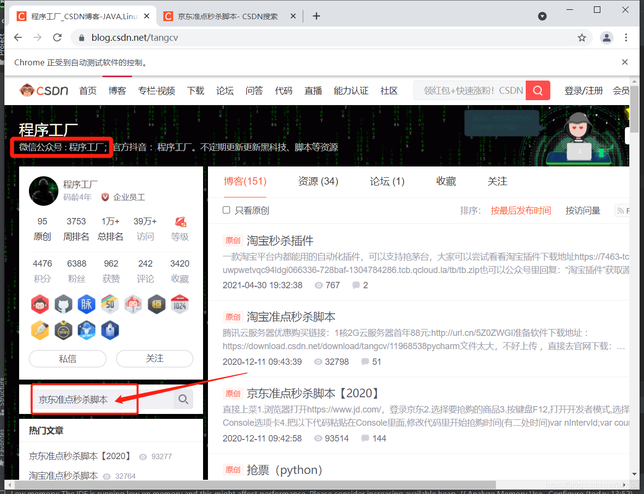Screen dimensions: 644x494
Task: Reload the page with the refresh icon
Action: pyautogui.click(x=57, y=37)
